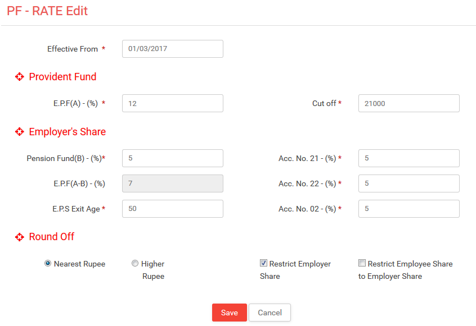Screen dimensions: 476x326
Task: Uncheck Restrict Employer Share checkbox
Action: [x=263, y=263]
